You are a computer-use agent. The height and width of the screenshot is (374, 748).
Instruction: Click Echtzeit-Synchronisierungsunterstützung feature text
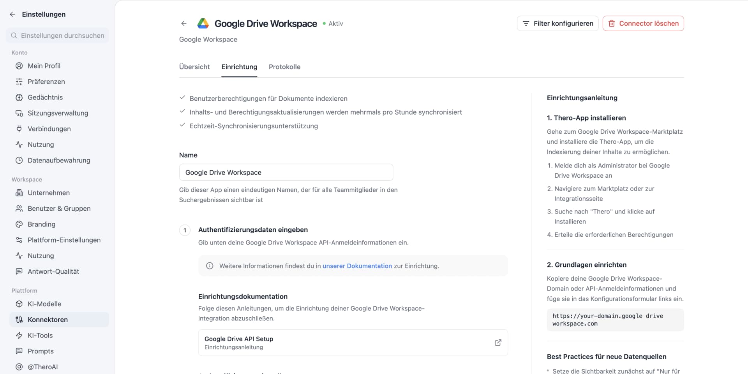point(254,126)
